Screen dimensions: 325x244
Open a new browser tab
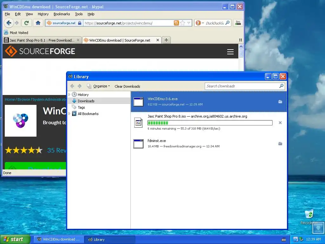pyautogui.click(x=166, y=40)
